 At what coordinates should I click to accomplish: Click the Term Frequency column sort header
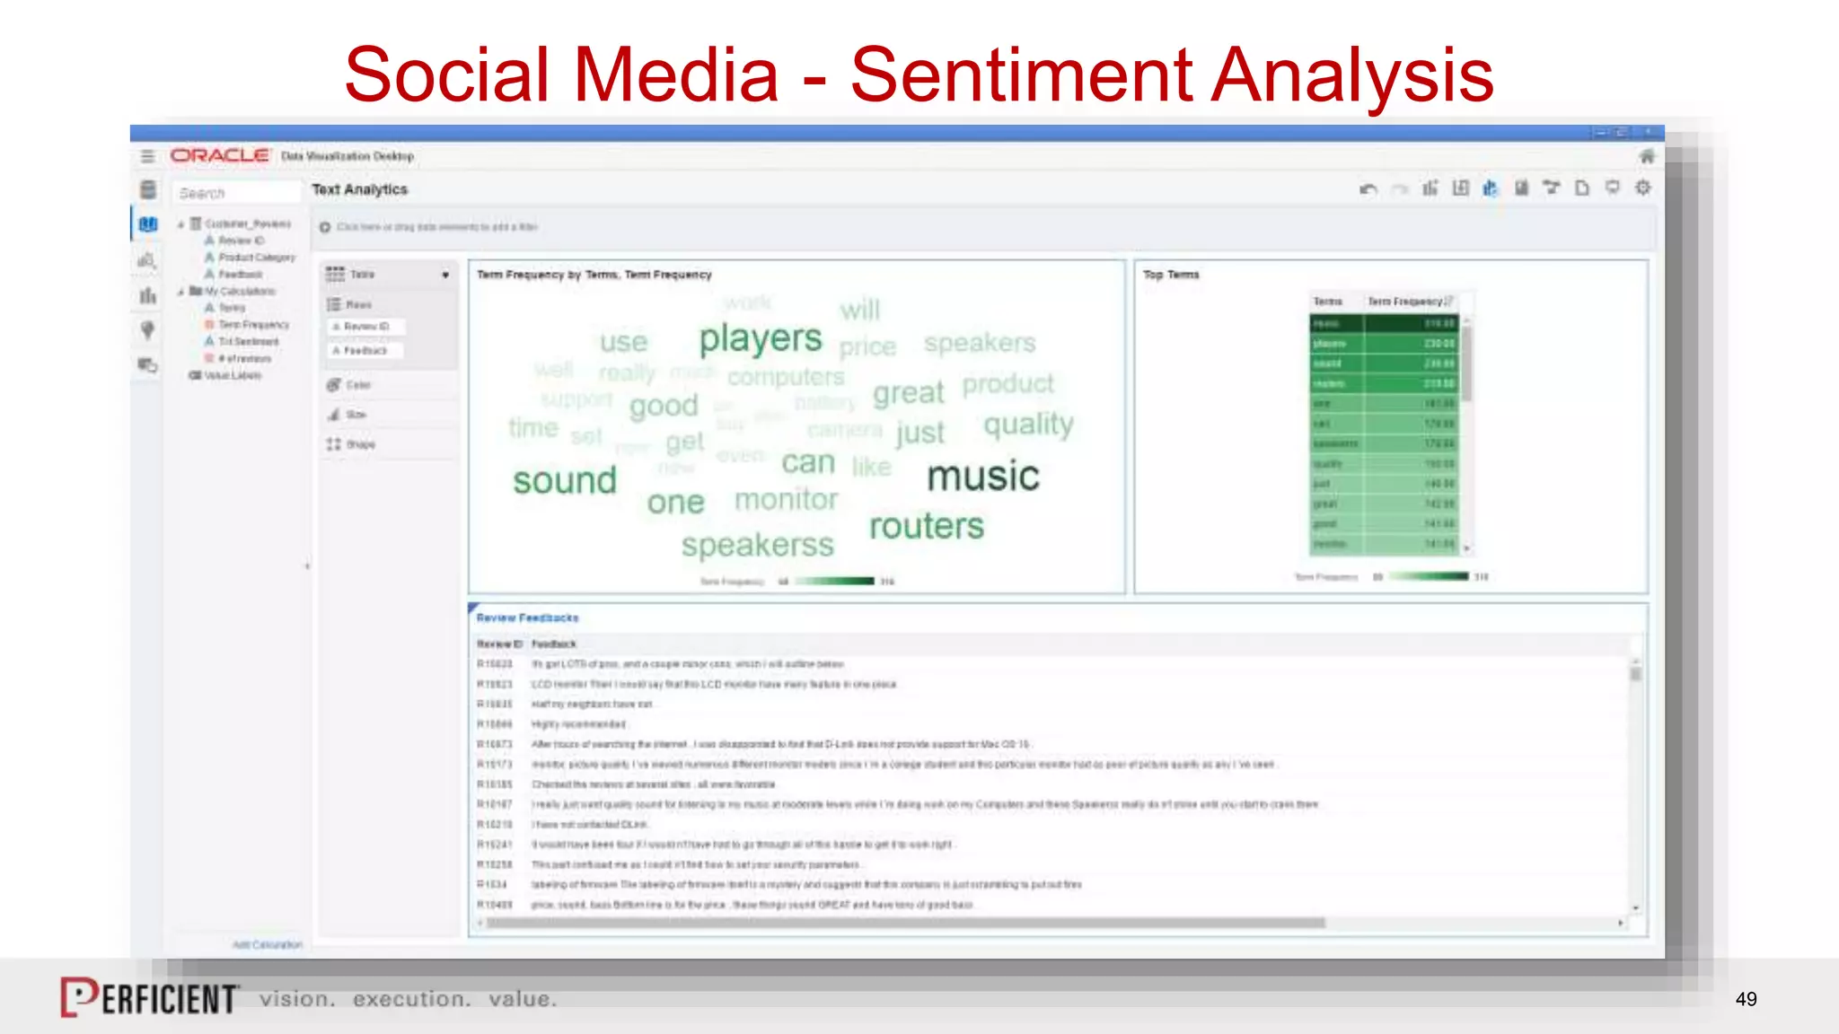(1410, 302)
